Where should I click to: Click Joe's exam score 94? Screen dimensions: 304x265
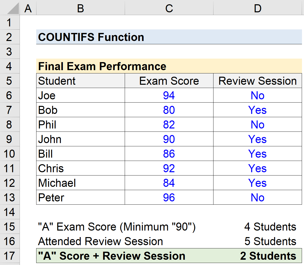(169, 95)
